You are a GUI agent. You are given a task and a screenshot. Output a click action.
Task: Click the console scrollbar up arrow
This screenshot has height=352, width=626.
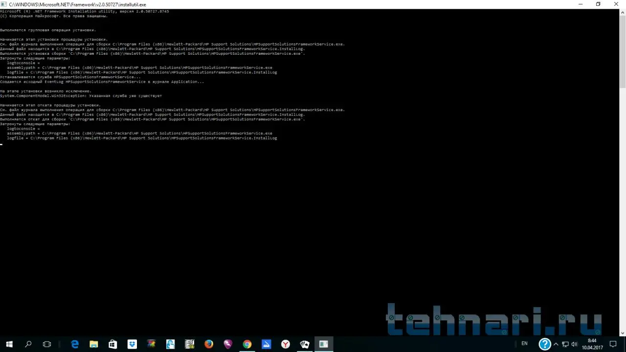point(623,12)
